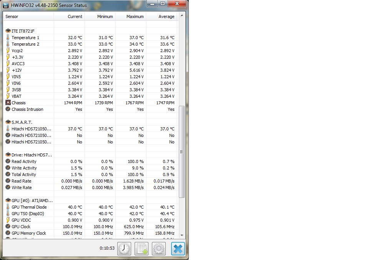388x260 pixels.
Task: Click the Minimum column header
Action: pyautogui.click(x=100, y=16)
